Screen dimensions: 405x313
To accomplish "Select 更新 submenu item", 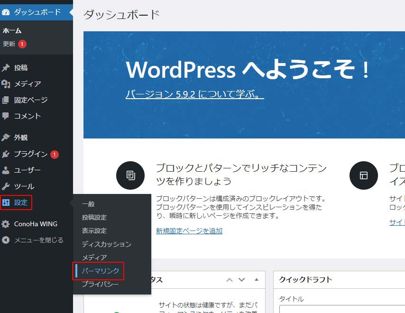I will click(x=9, y=44).
